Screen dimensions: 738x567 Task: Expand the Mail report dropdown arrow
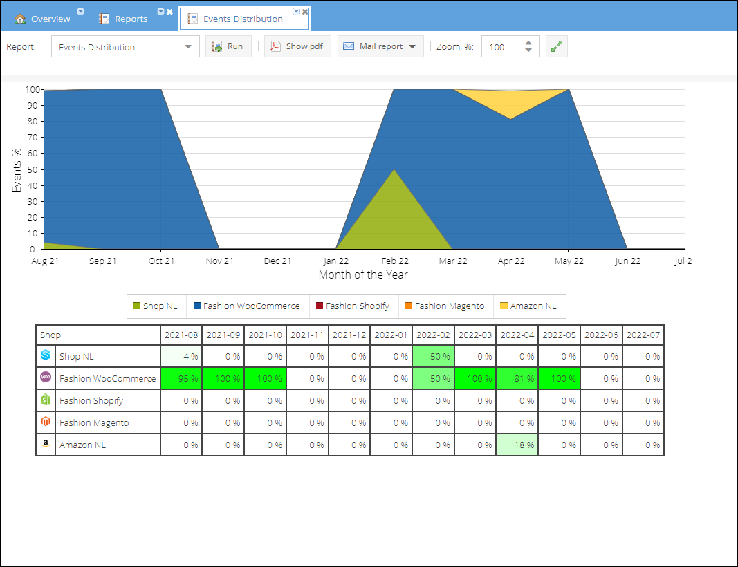(x=412, y=46)
